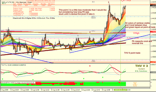Select 'This point 3 is a little less moderate' note
The image size is (156, 92).
coord(83,12)
